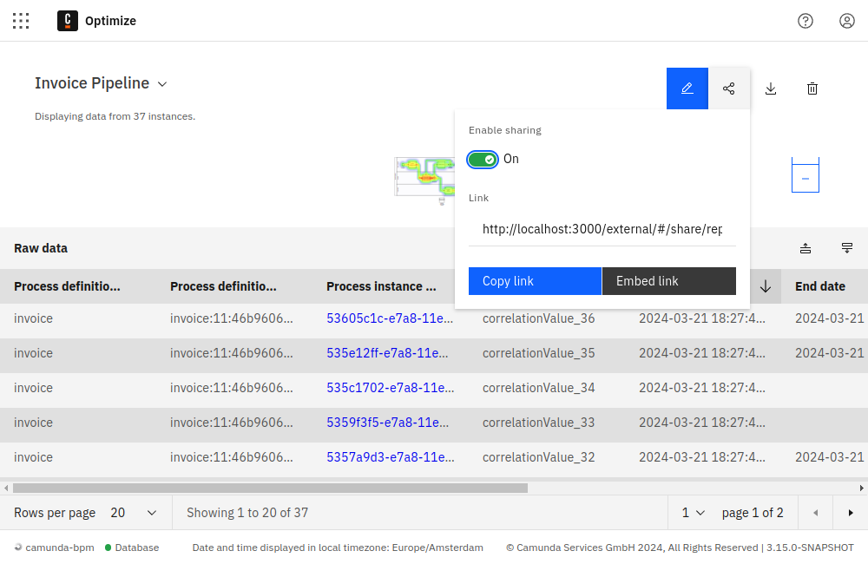Open the page number dropdown
Image resolution: width=868 pixels, height=564 pixels.
(692, 513)
